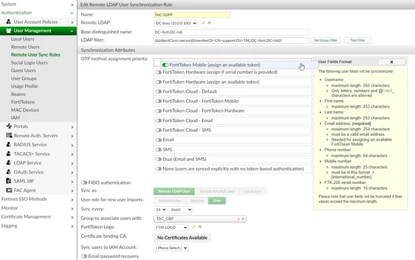Expand Fortinet SSO Methods menu
415x260 pixels.
38,199
